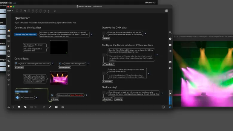This screenshot has height=131, width=233.
Task: Click the play circle icon in bottom toolbar
Action: pos(163,107)
